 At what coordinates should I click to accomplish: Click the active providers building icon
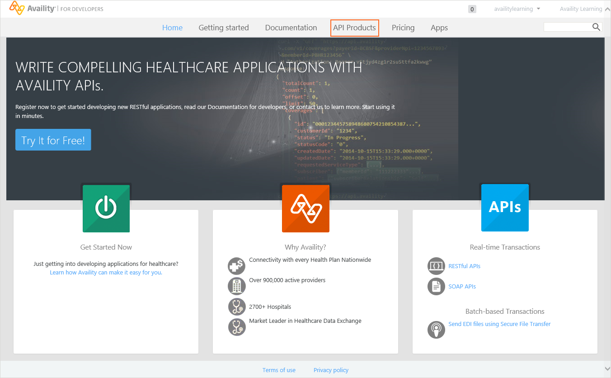click(x=237, y=286)
